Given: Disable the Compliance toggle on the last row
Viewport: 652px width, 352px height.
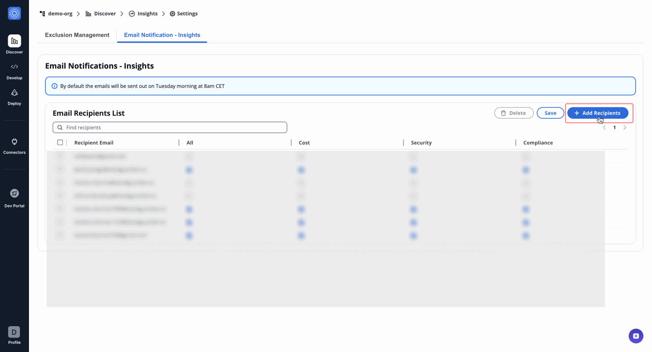Looking at the screenshot, I should [x=526, y=236].
